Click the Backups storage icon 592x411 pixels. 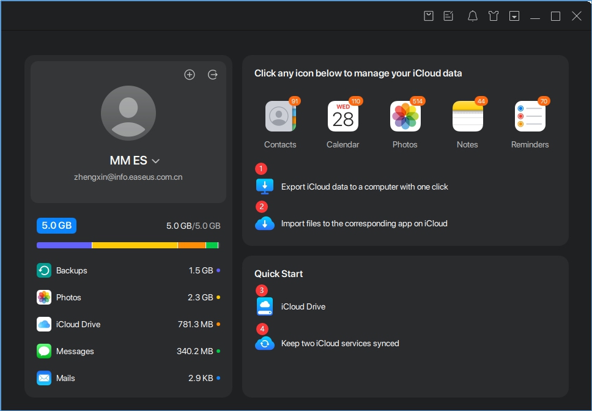point(44,270)
